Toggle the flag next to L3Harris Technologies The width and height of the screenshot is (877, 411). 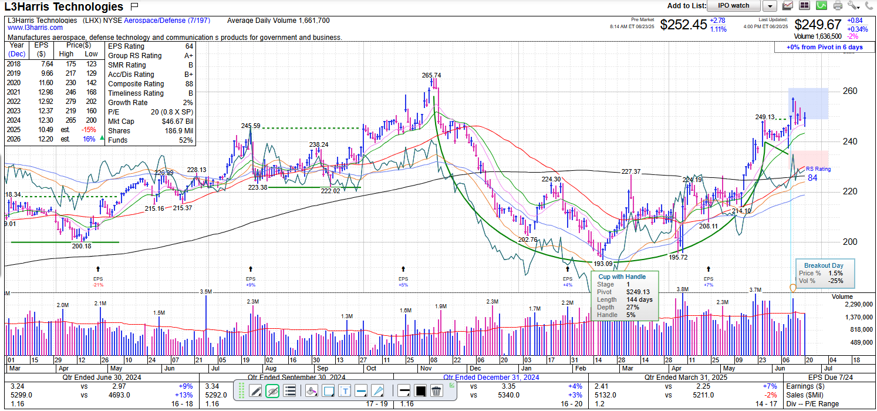coord(134,6)
